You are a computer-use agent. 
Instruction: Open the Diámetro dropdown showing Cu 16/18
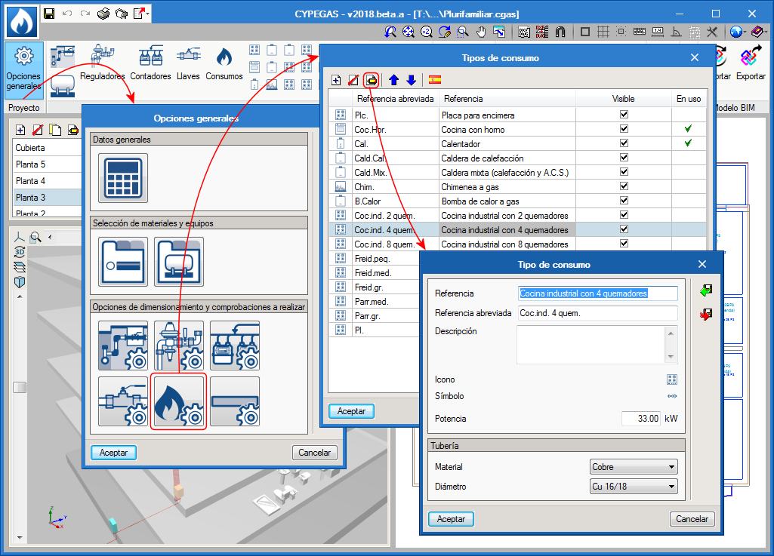634,487
